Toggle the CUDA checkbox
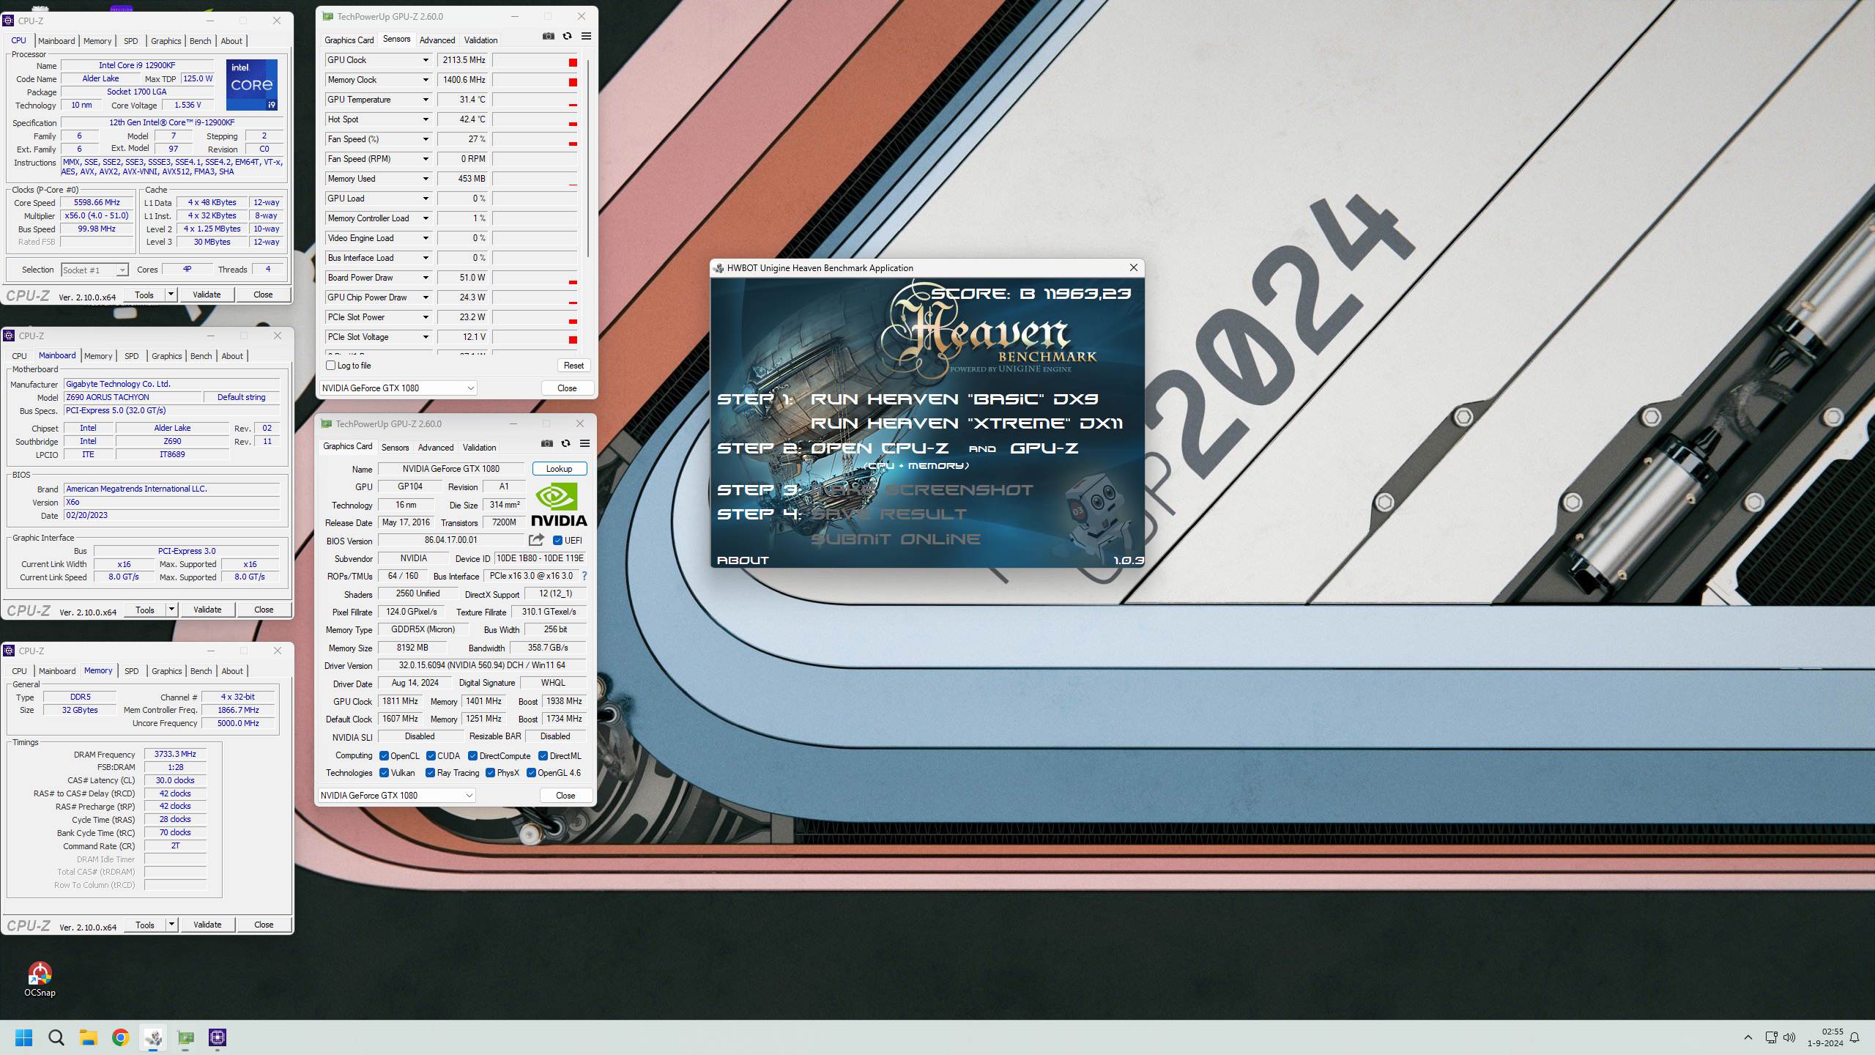This screenshot has width=1875, height=1055. click(431, 756)
